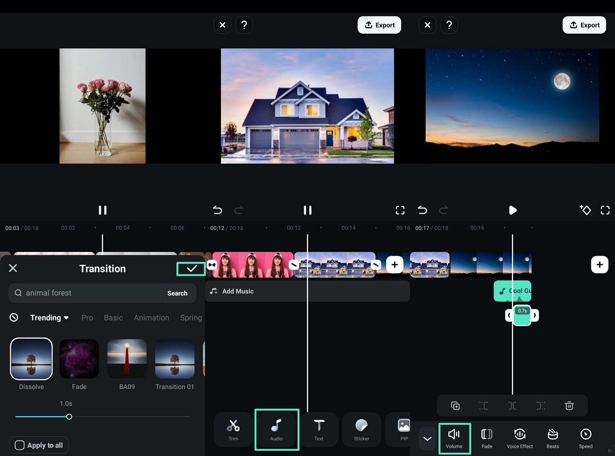Delete the selected audio clip with the trash icon
This screenshot has width=615, height=456.
(569, 405)
